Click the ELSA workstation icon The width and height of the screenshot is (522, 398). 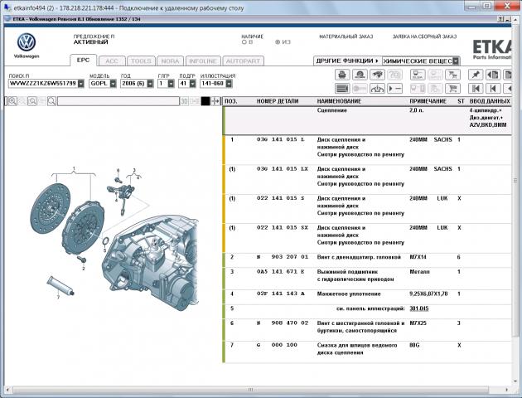click(418, 75)
